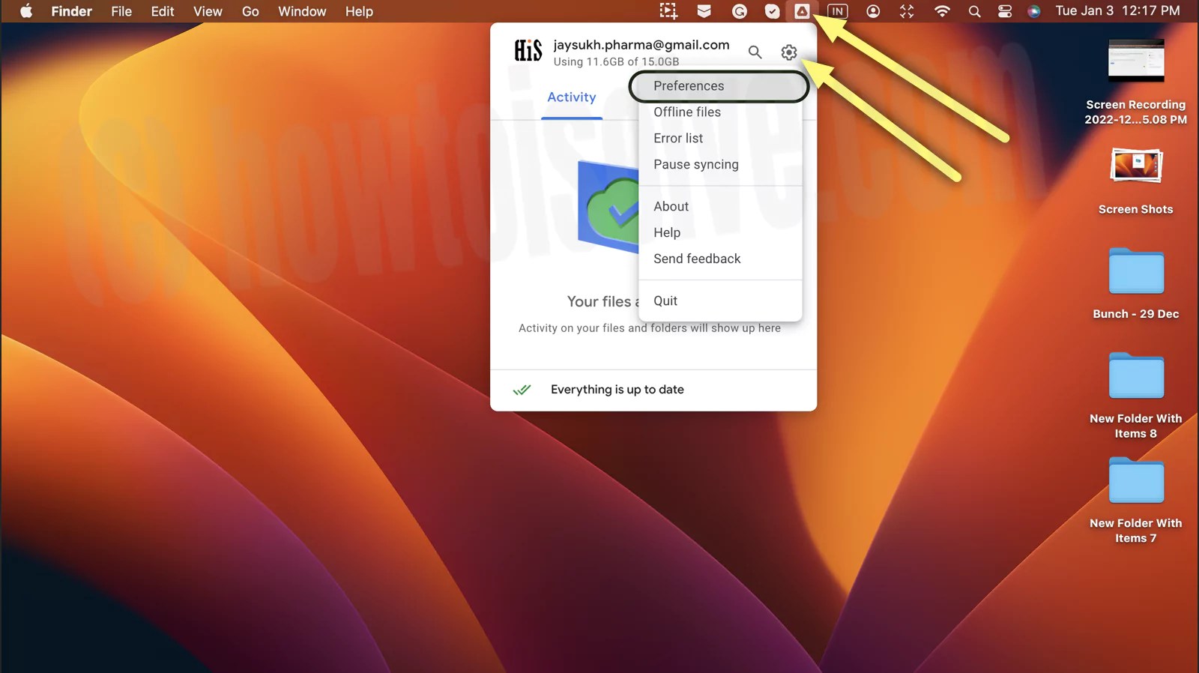Open the Help menu in menu bar
The image size is (1199, 673).
coord(359,11)
